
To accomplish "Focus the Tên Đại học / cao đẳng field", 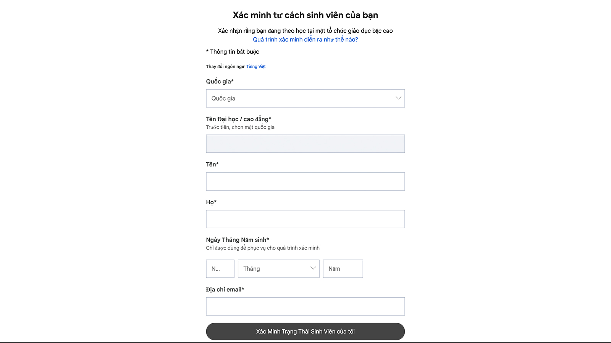I will (305, 144).
